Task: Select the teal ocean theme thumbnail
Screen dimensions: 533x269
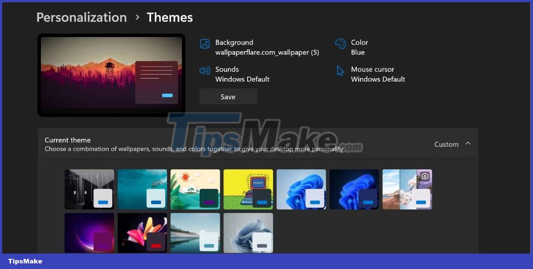Action: [x=142, y=189]
